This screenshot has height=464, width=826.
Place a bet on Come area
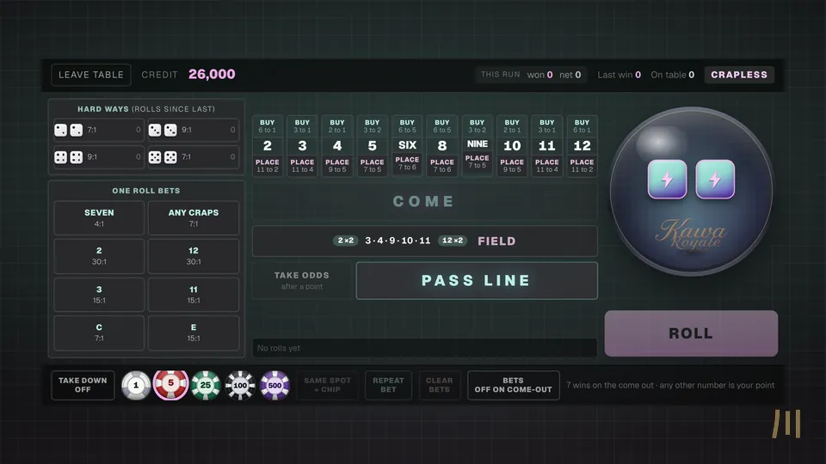424,201
